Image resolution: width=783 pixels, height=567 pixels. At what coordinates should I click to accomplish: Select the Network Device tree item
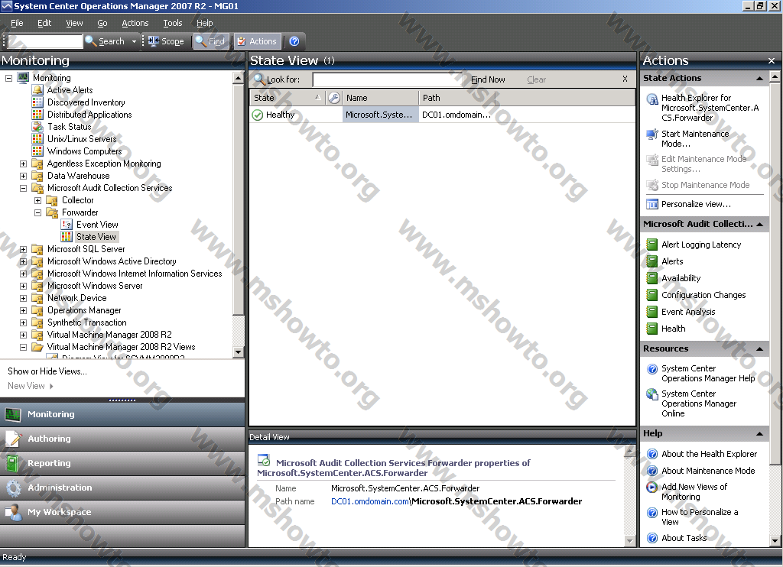click(x=77, y=298)
